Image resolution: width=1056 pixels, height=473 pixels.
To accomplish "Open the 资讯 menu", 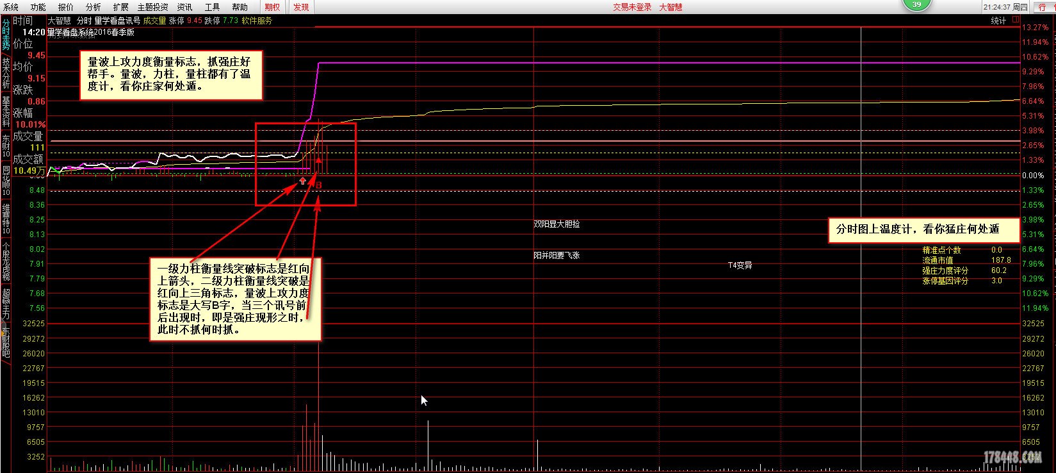I will coord(184,7).
